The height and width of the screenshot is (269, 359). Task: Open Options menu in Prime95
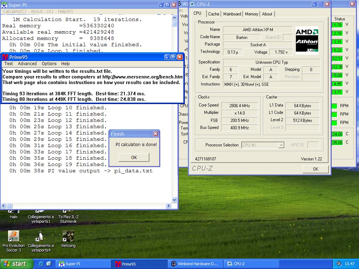[49, 64]
